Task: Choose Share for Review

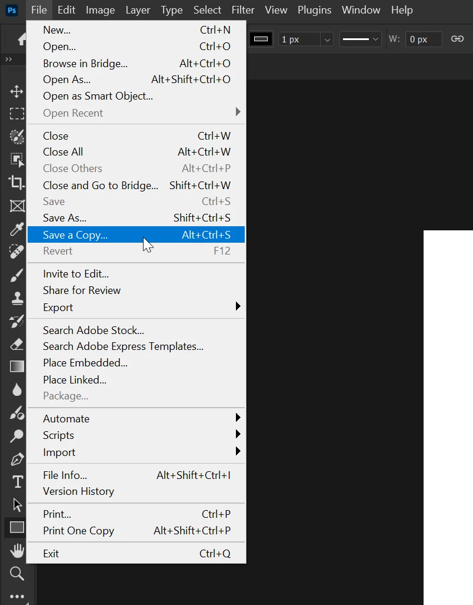Action: coord(136,290)
